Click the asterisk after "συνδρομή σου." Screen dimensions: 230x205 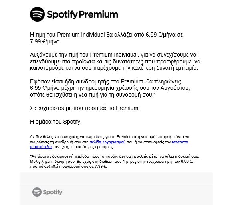[155, 94]
